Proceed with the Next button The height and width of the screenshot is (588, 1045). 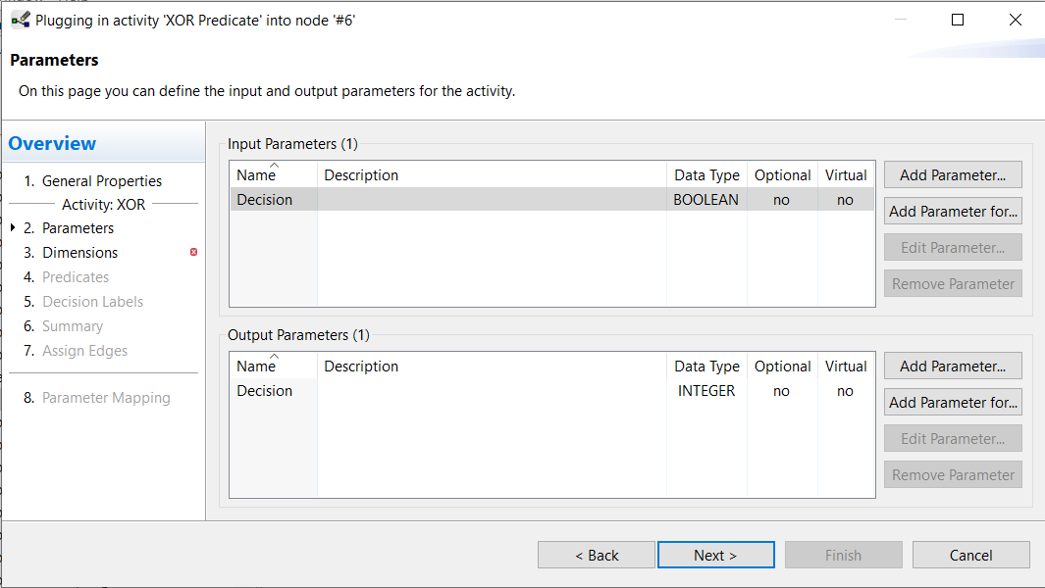tap(715, 556)
